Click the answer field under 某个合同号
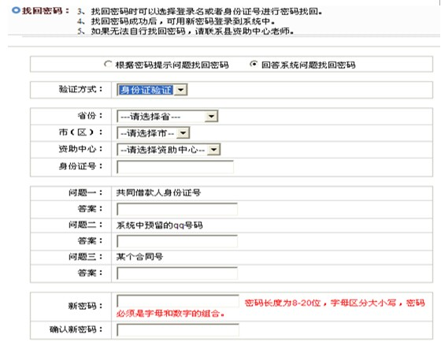The width and height of the screenshot is (441, 350). click(x=177, y=273)
